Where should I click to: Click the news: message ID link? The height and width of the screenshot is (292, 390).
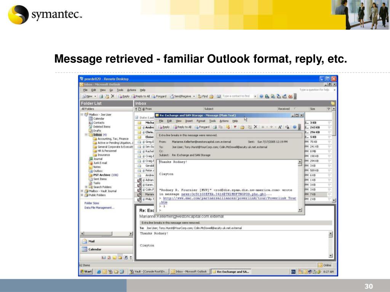pyautogui.click(x=224, y=194)
